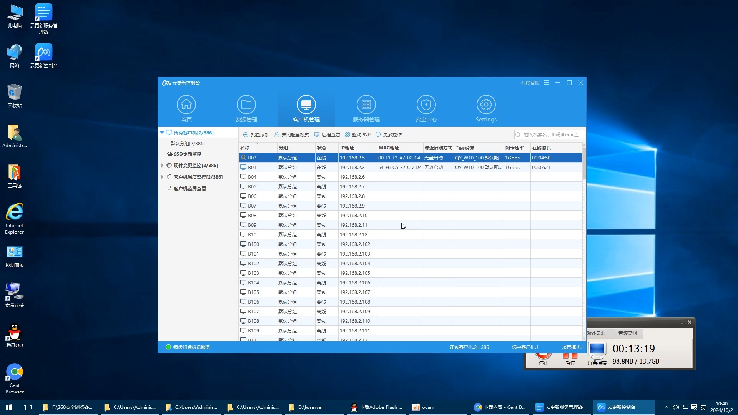Open the 更多操作 more actions dropdown
This screenshot has height=415, width=738.
point(389,135)
